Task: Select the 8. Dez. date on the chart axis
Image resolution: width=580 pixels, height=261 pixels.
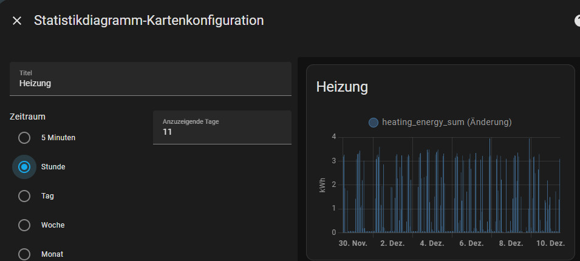Action: (x=511, y=243)
